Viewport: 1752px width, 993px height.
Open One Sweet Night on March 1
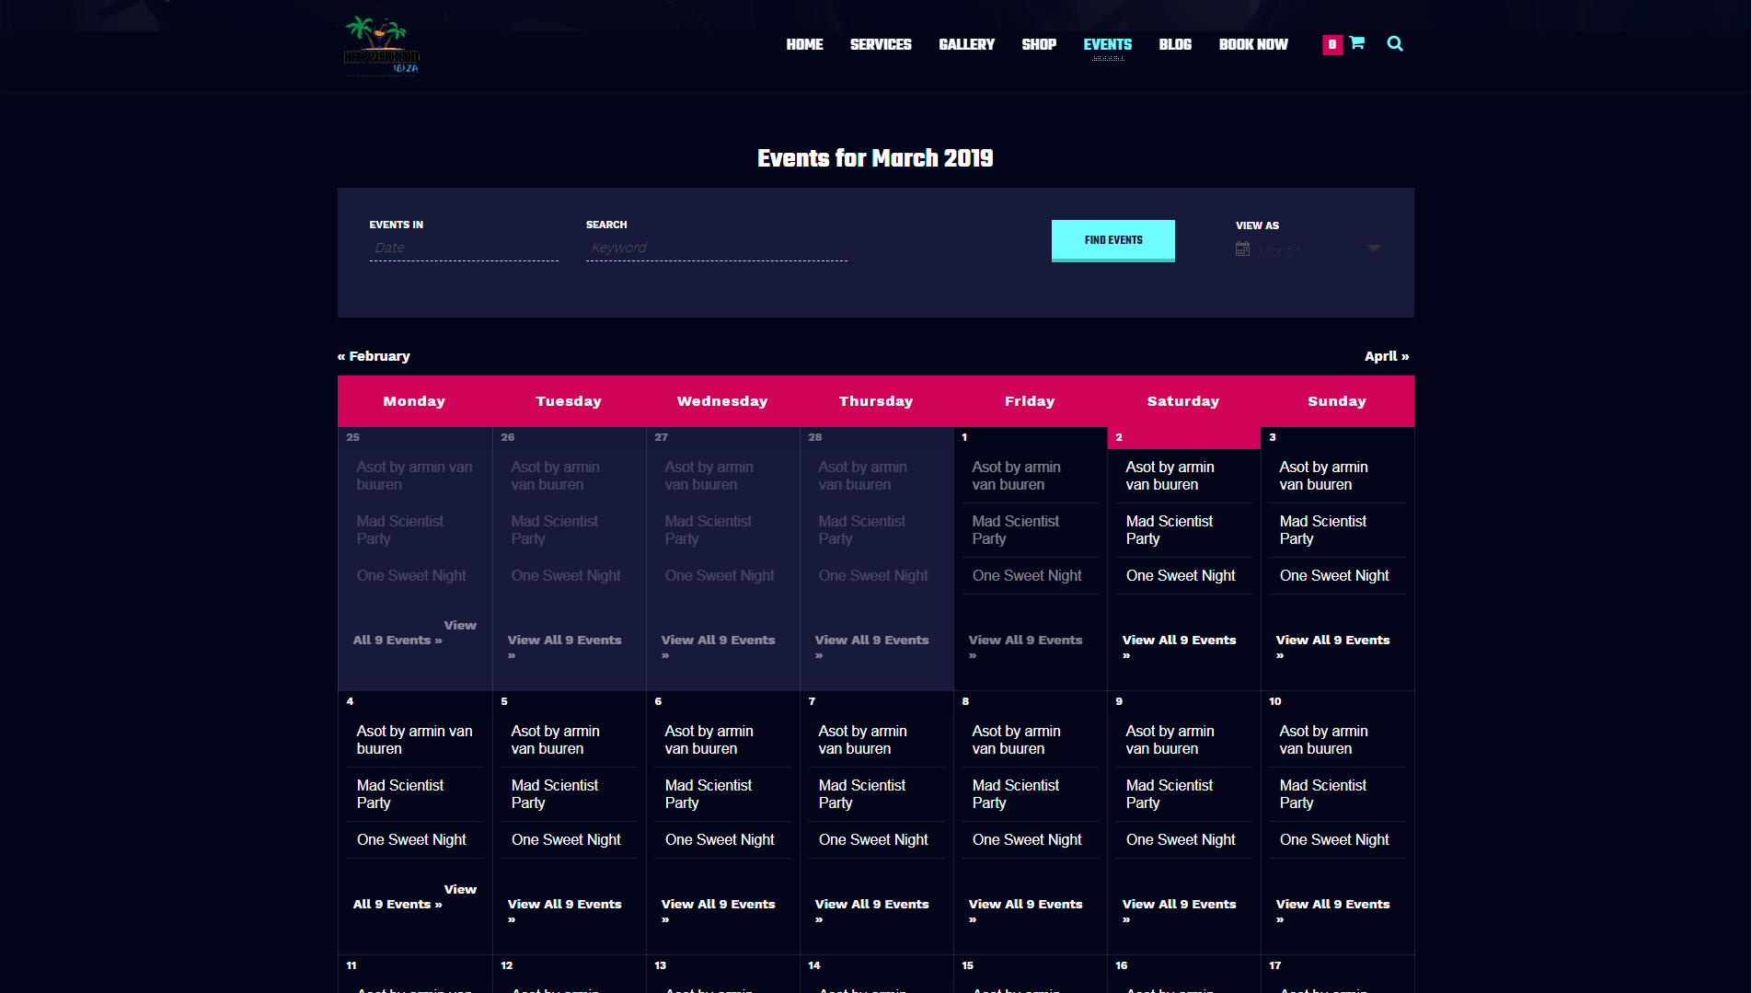click(1027, 575)
